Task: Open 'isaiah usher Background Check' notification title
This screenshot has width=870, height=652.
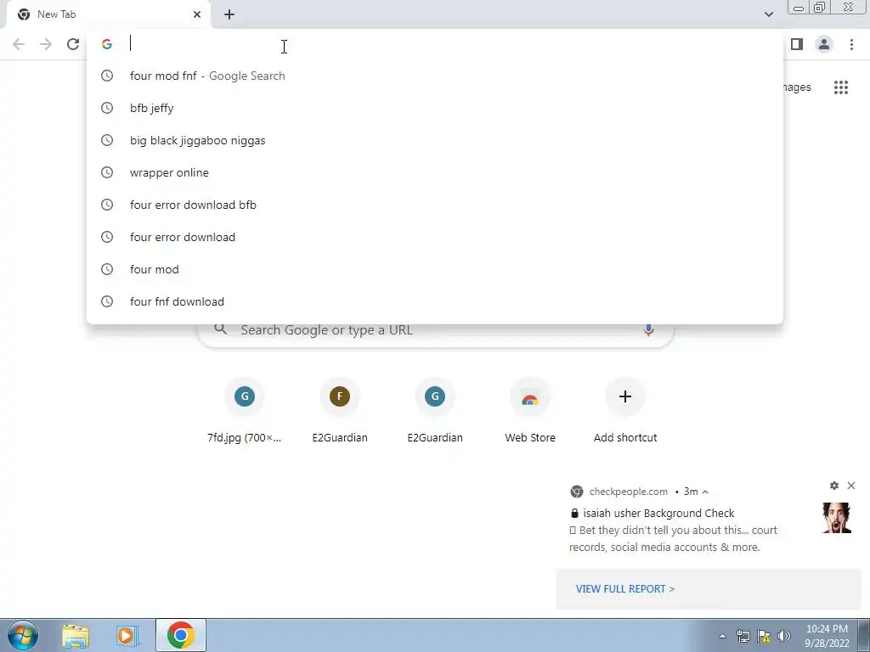Action: tap(658, 513)
